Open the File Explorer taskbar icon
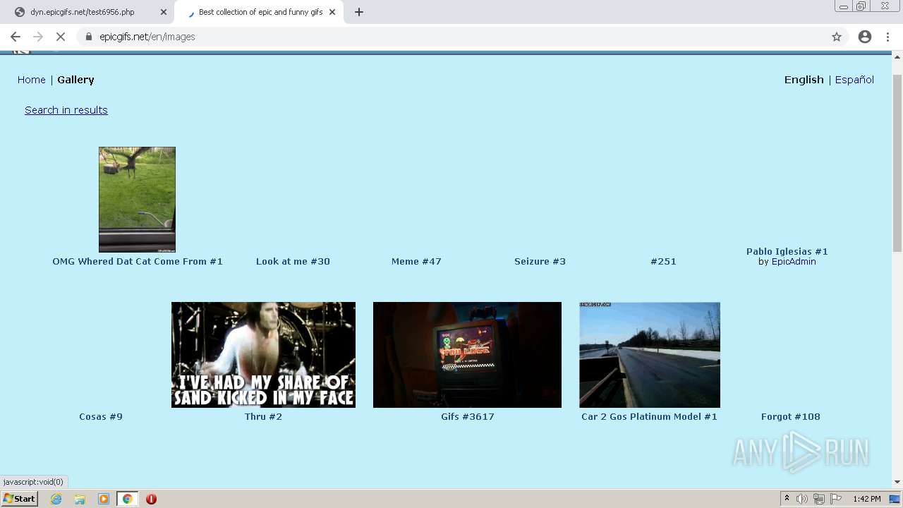The image size is (903, 508). [80, 499]
